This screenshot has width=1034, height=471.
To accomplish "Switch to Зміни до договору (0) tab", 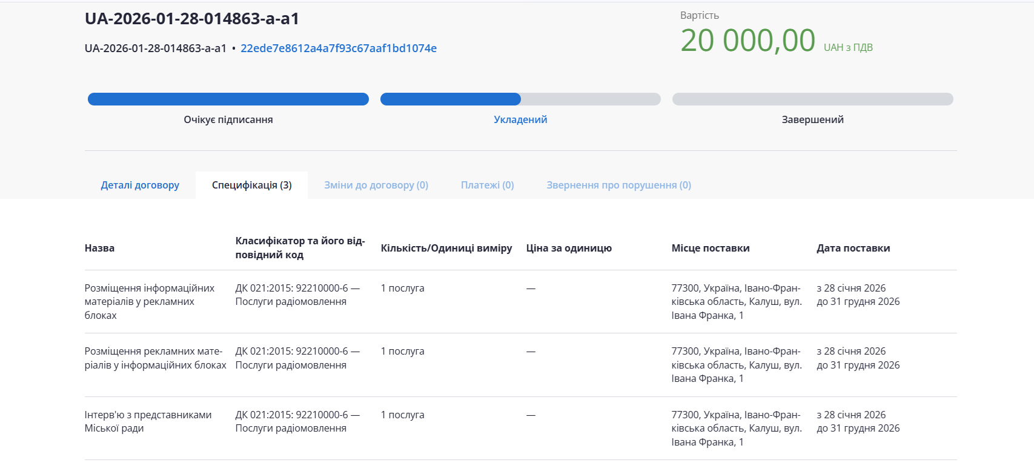I will (x=376, y=185).
